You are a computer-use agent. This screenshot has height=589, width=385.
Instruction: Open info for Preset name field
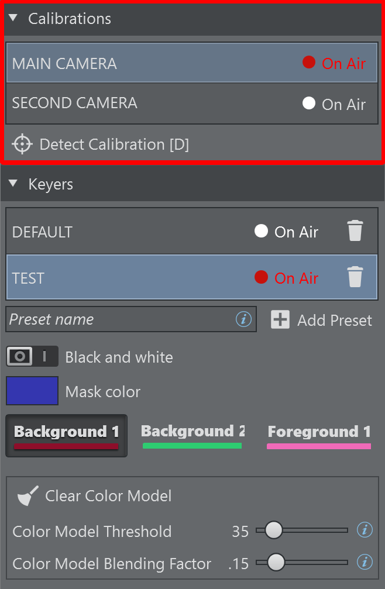[243, 319]
